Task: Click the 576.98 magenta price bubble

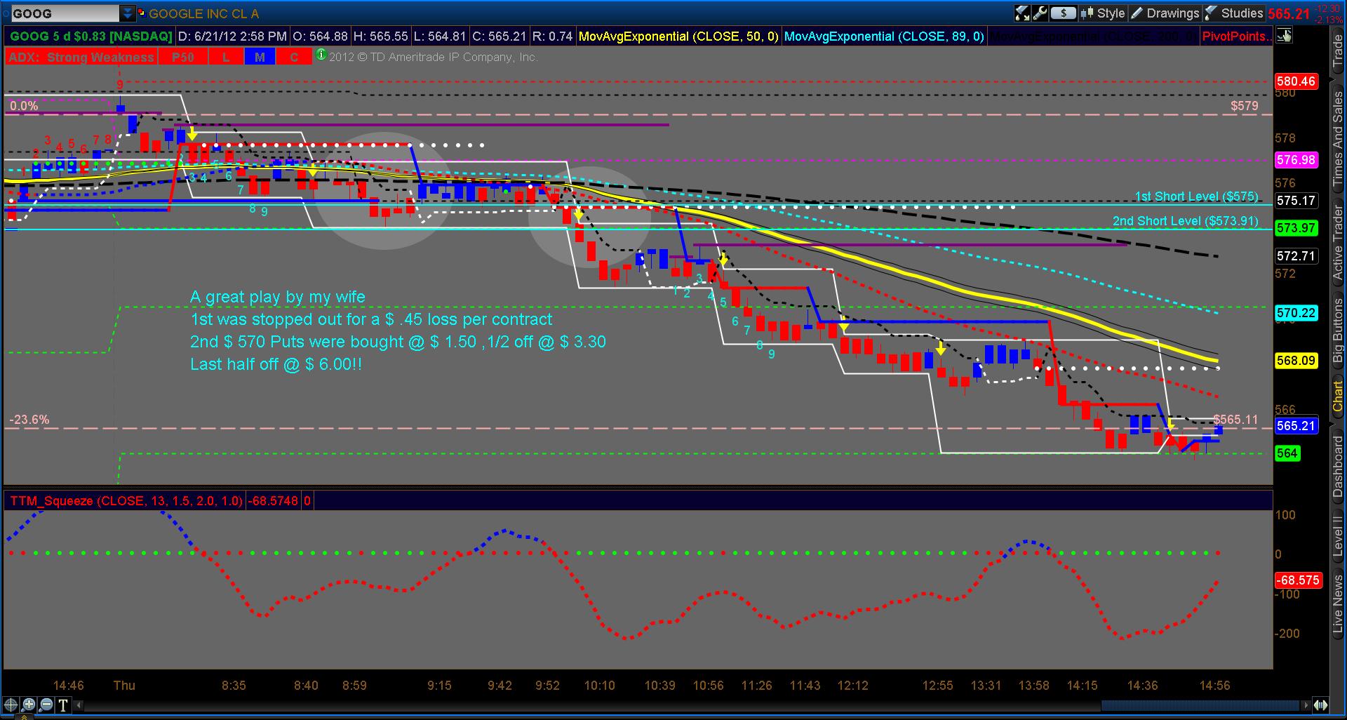Action: [1295, 160]
